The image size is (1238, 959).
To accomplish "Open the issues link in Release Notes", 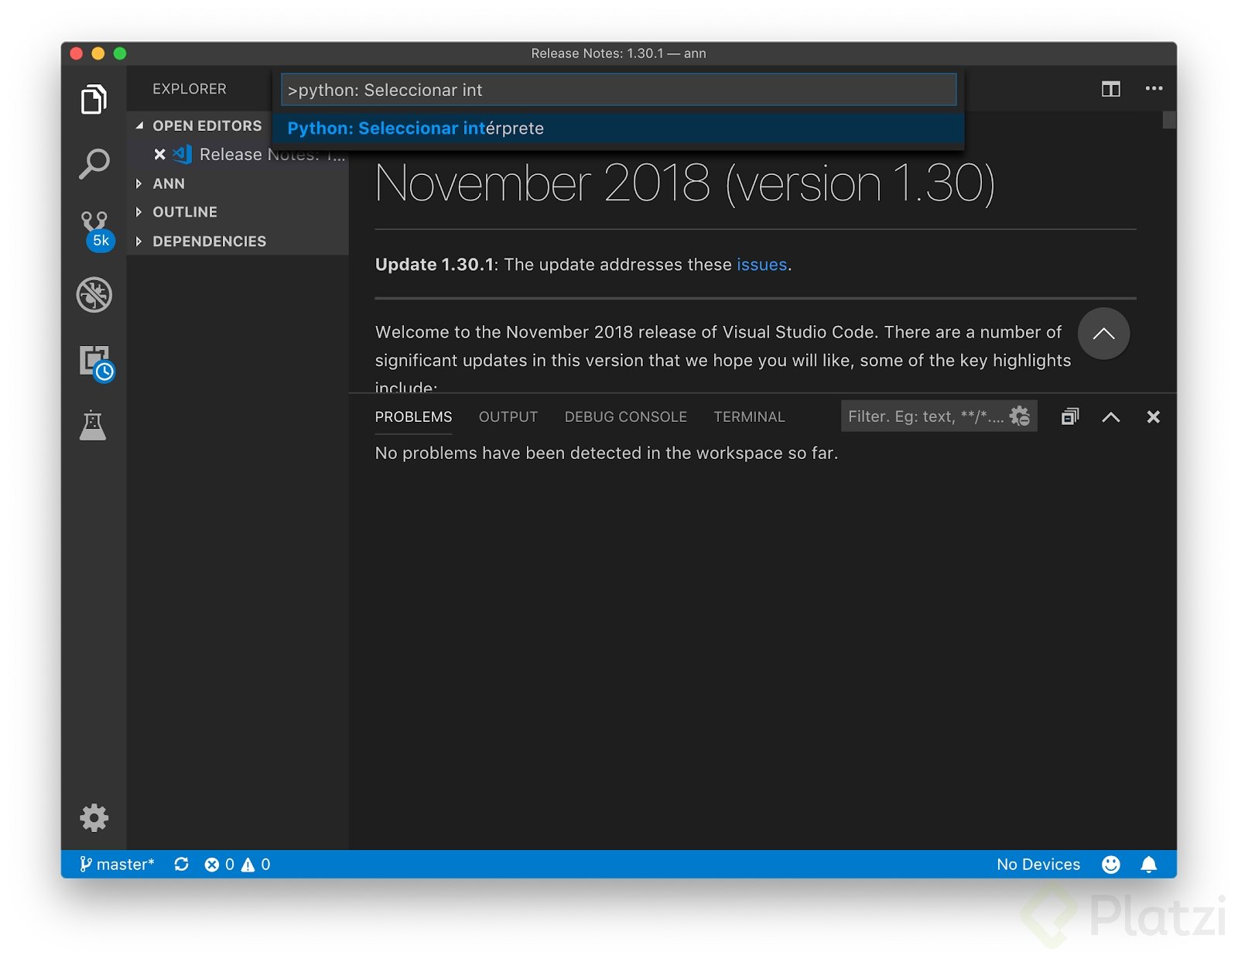I will pyautogui.click(x=761, y=265).
